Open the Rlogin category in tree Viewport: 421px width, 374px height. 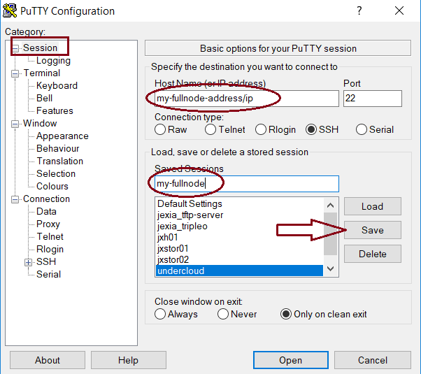click(50, 249)
